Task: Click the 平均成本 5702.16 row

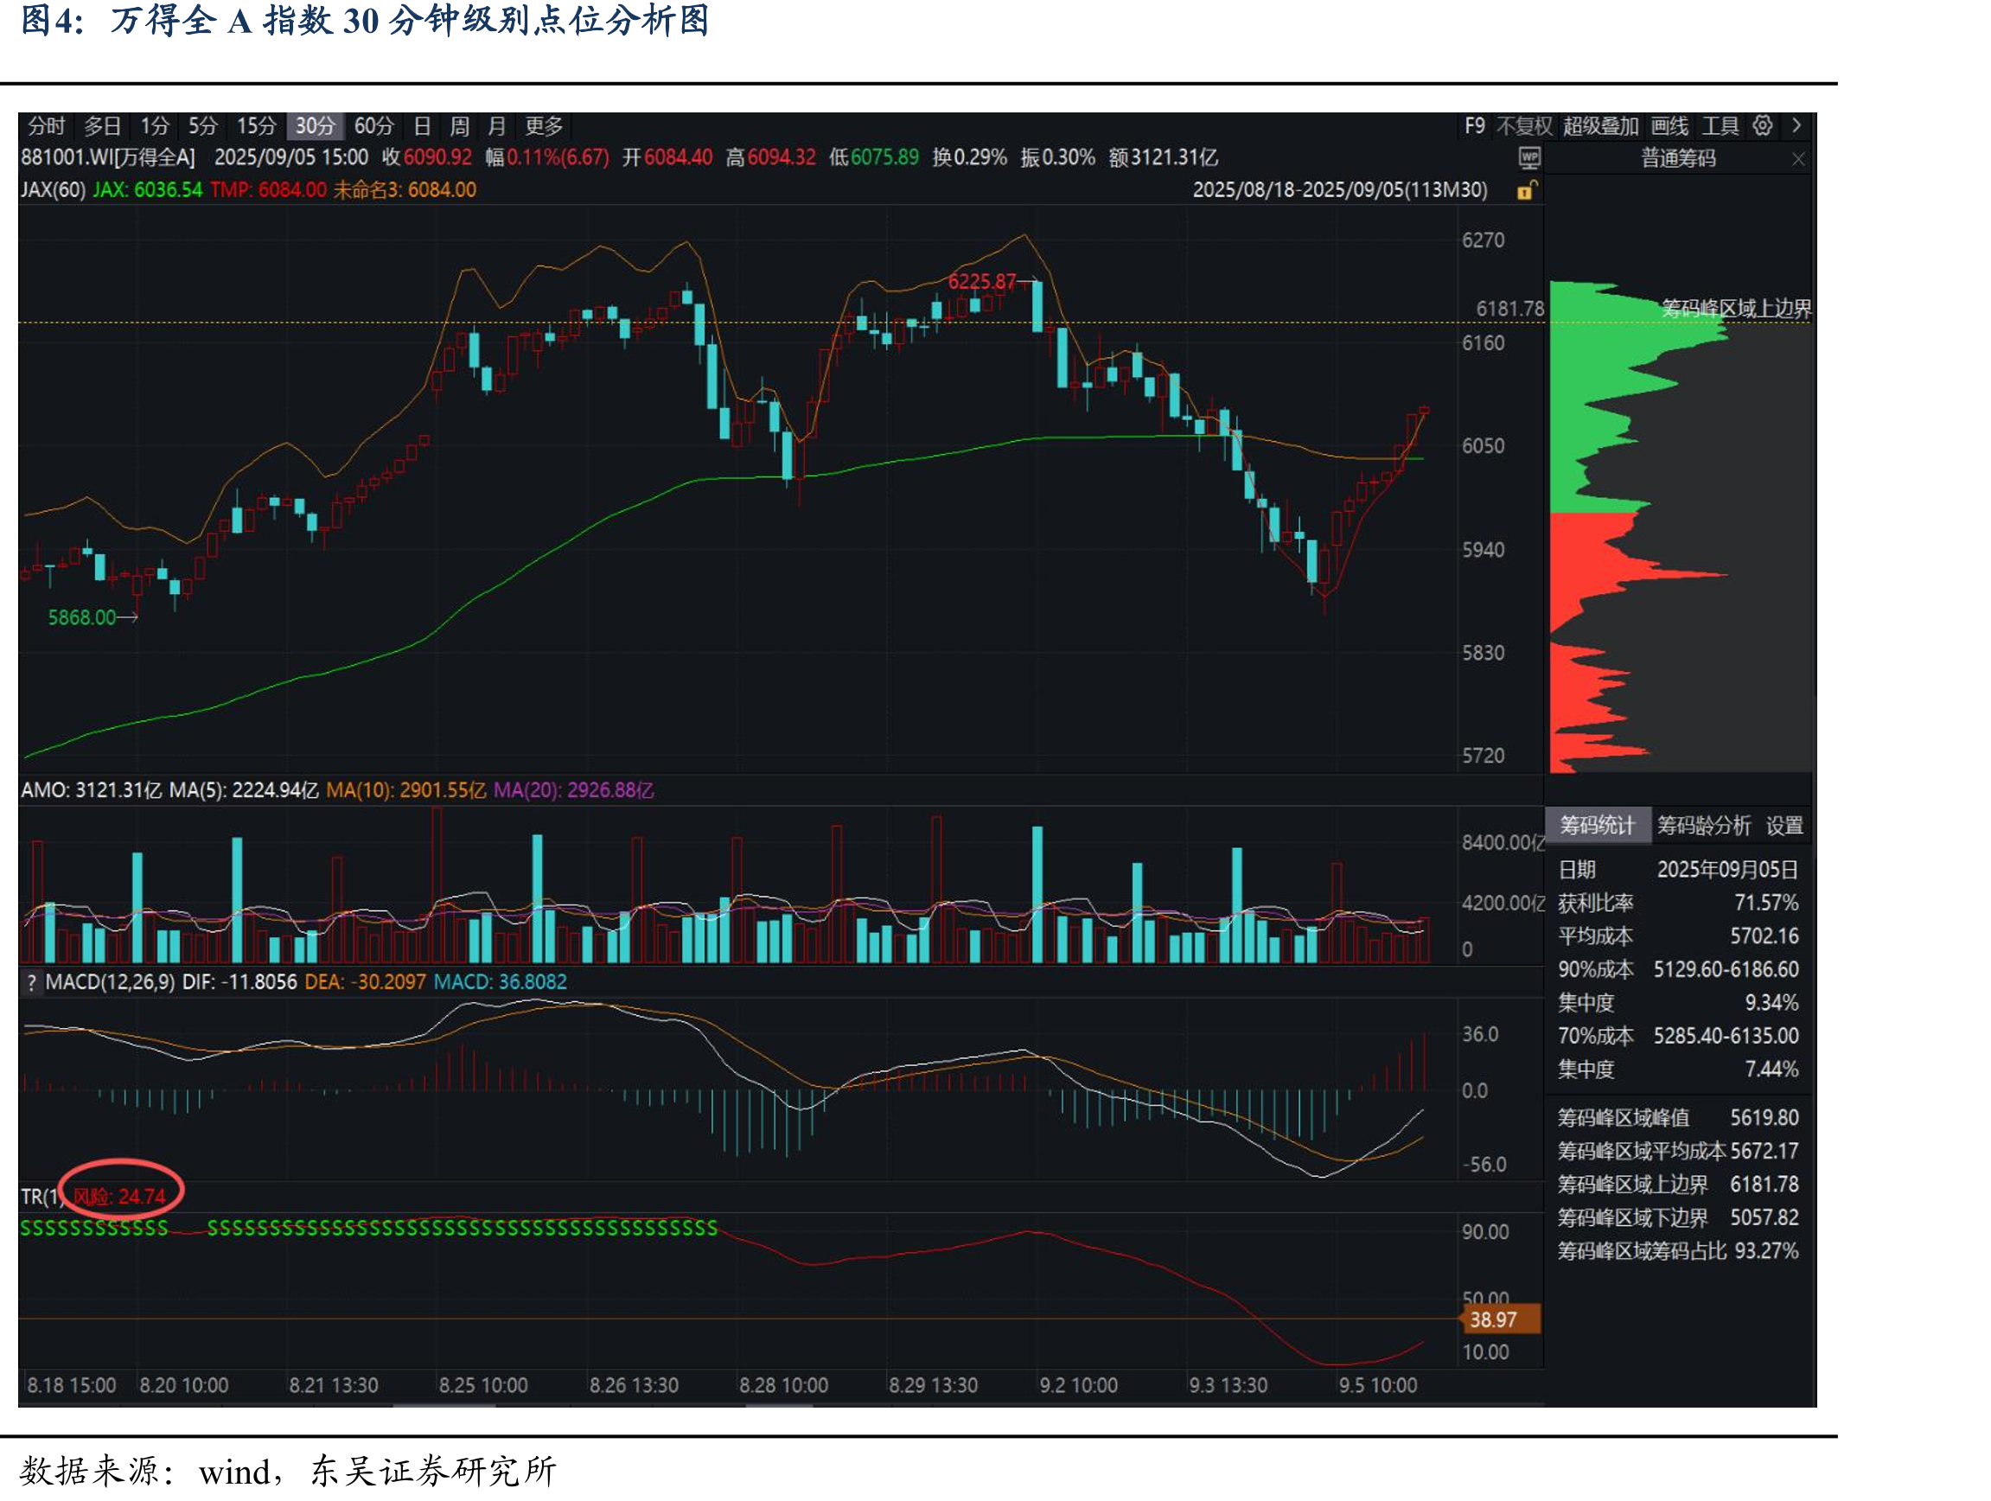Action: (x=1678, y=936)
